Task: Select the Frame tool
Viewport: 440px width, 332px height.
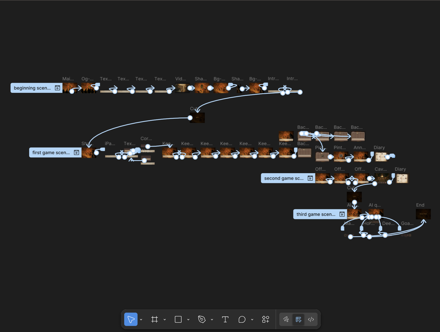Action: tap(154, 319)
